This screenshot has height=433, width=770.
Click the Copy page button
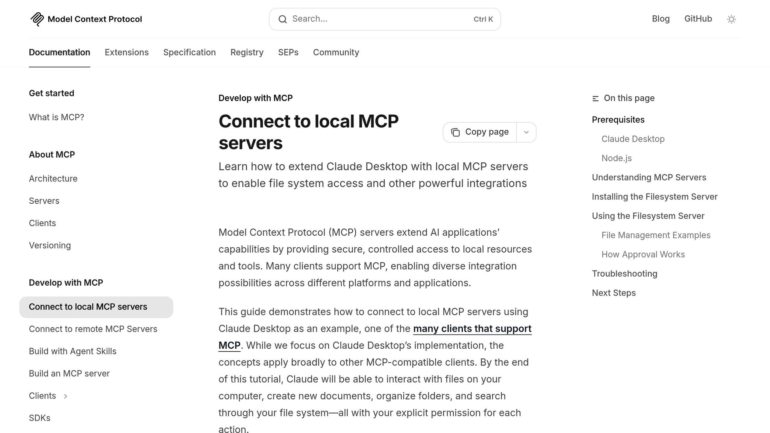(480, 132)
